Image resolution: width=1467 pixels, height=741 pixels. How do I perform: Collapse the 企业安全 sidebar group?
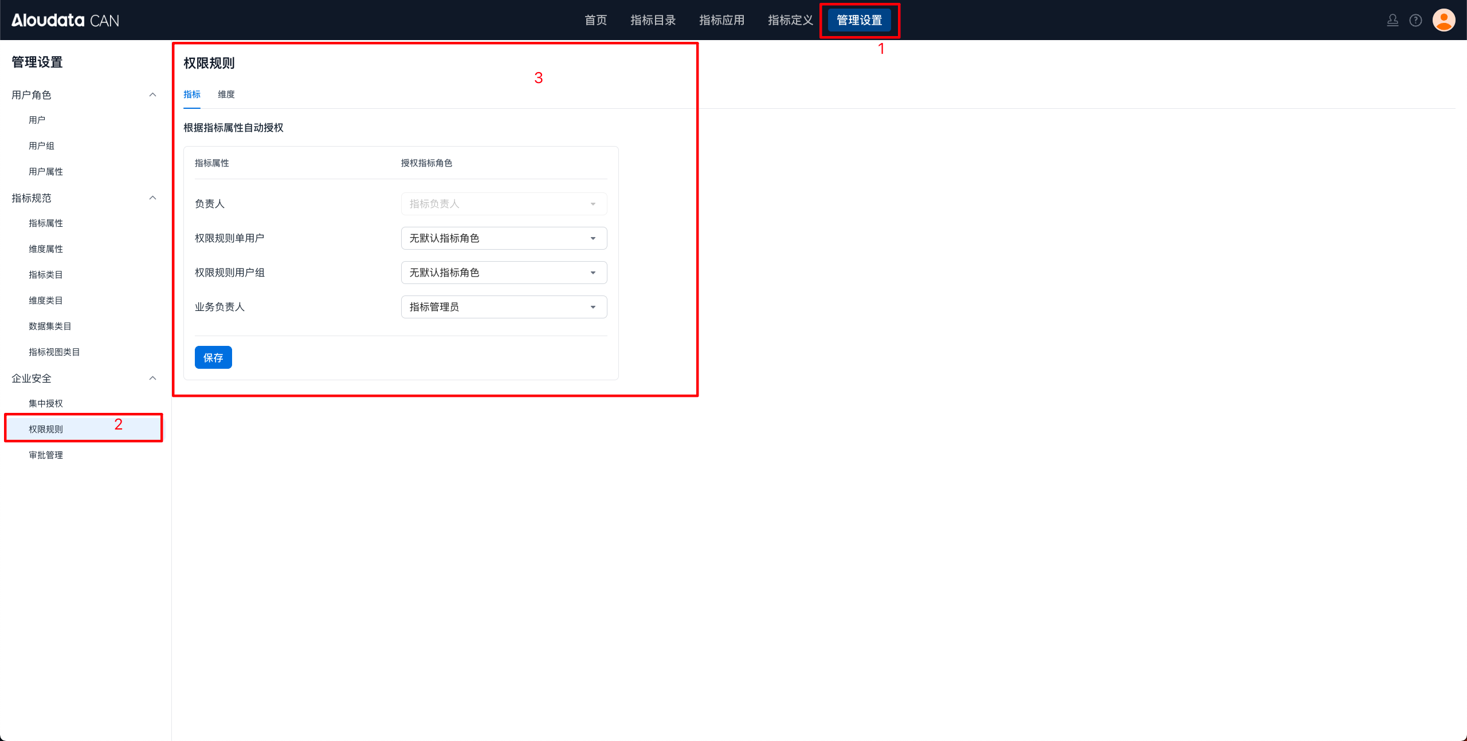[x=152, y=378]
